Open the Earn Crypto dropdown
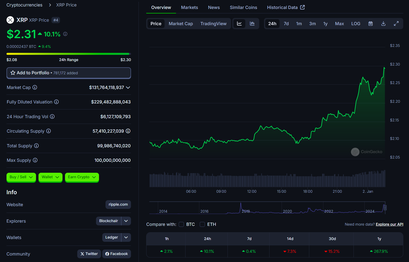 click(x=82, y=177)
